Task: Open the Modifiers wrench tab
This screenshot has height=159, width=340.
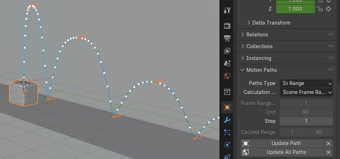Action: tap(227, 120)
